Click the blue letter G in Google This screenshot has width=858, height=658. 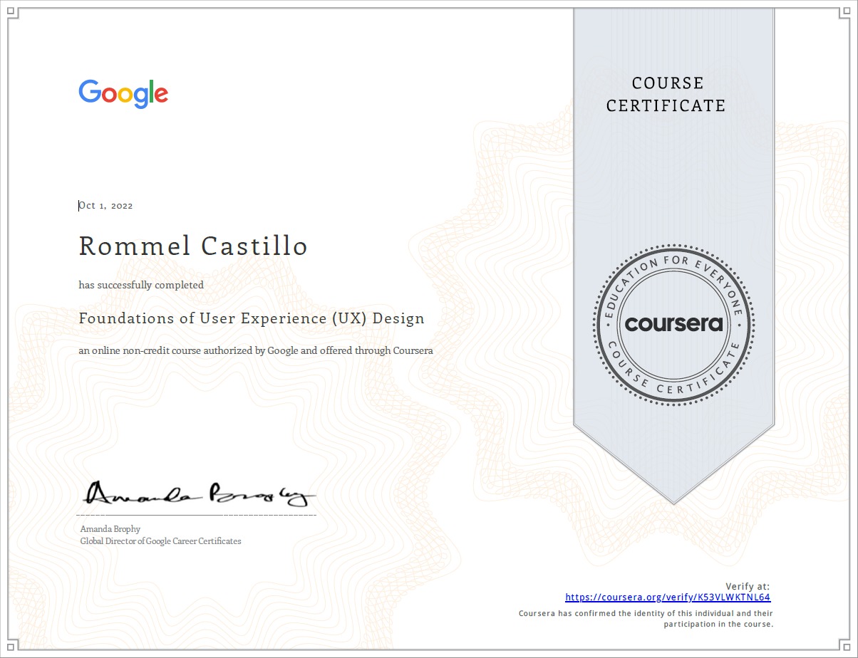point(89,92)
